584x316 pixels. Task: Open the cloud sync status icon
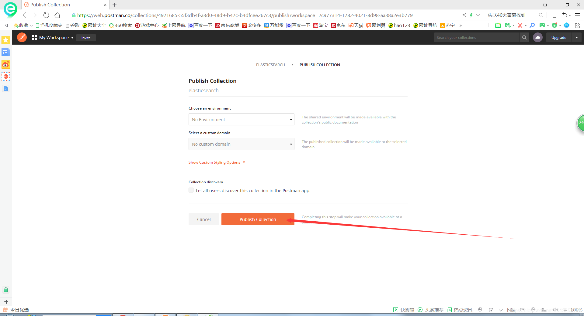point(538,38)
